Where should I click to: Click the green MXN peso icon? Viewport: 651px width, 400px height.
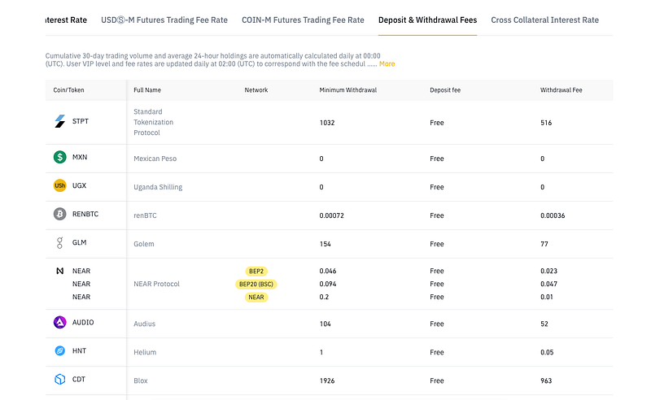59,158
